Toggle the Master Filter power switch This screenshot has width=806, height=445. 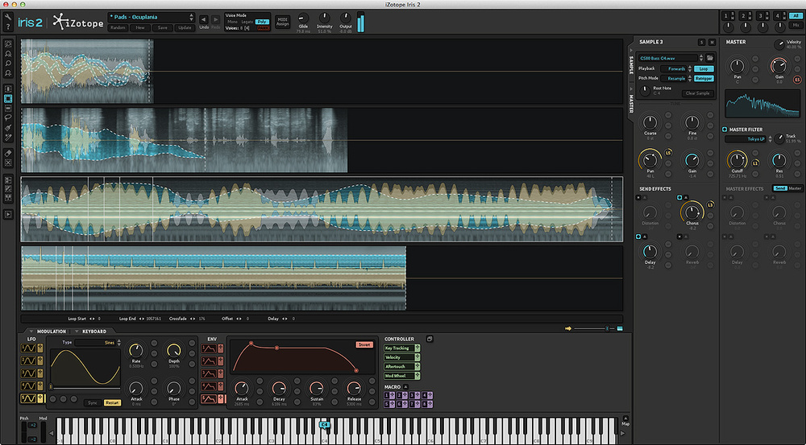pos(725,130)
